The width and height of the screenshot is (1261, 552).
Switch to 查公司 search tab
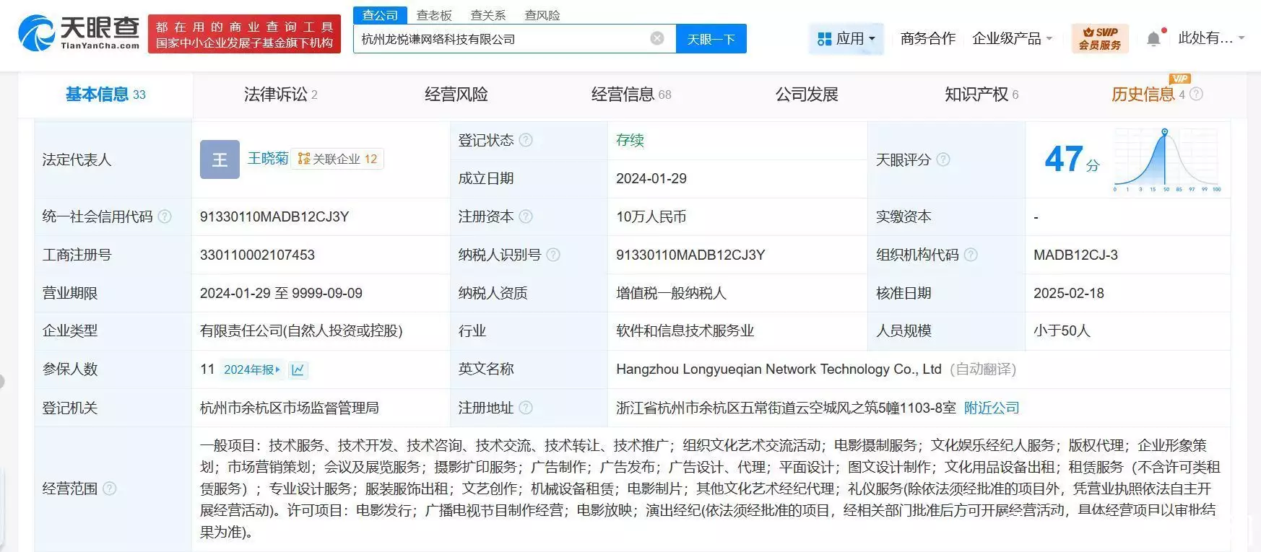[381, 15]
